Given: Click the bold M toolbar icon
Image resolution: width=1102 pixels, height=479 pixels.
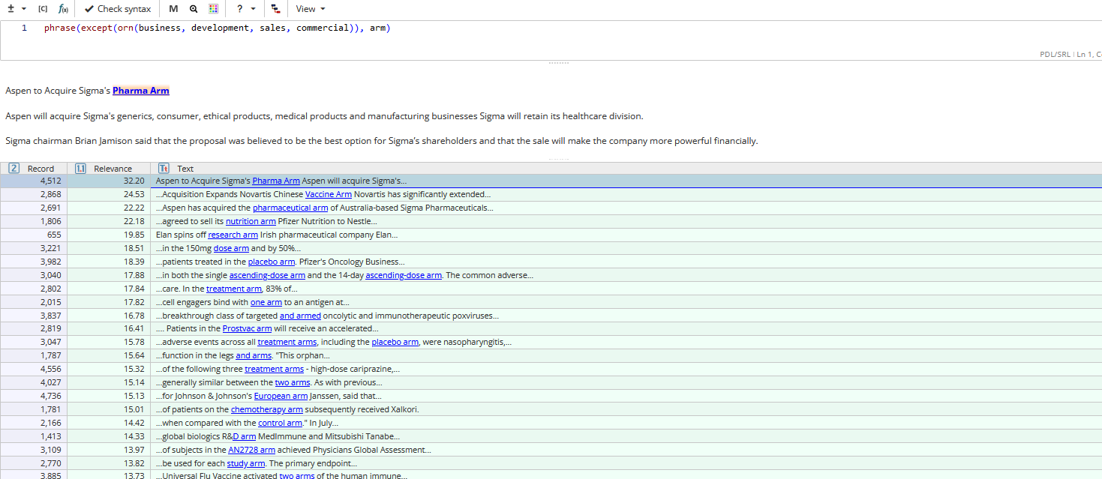Looking at the screenshot, I should click(173, 9).
